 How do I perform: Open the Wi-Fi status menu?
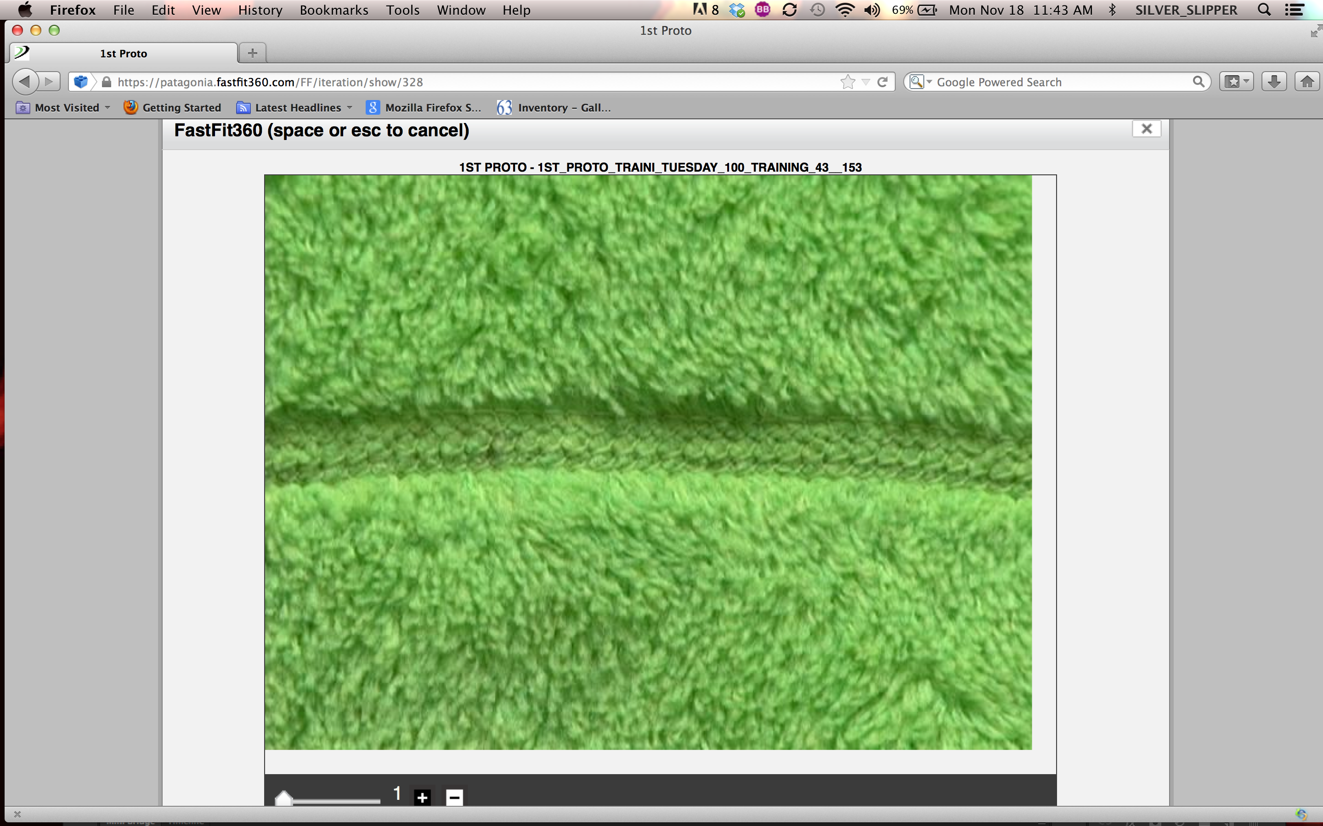click(845, 10)
